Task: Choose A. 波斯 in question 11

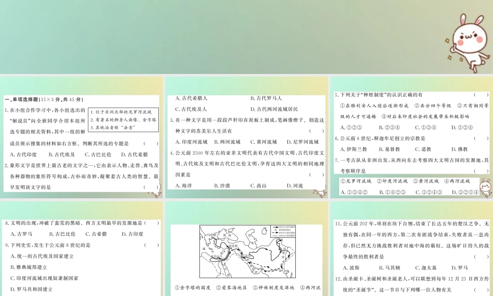Action: point(351,268)
